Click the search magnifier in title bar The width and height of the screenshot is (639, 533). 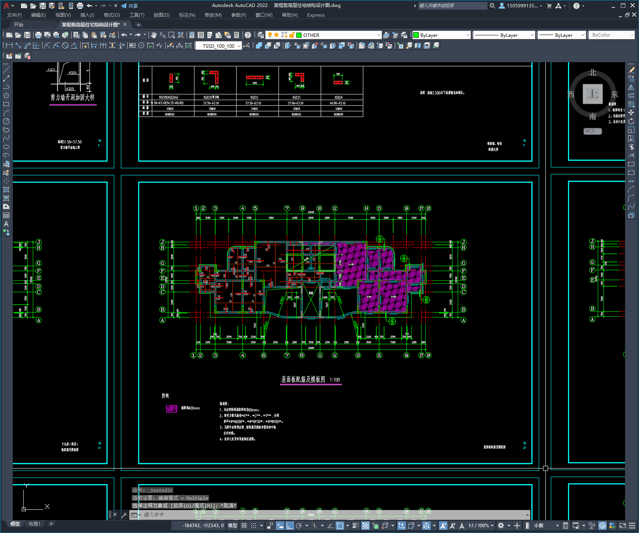[x=493, y=6]
